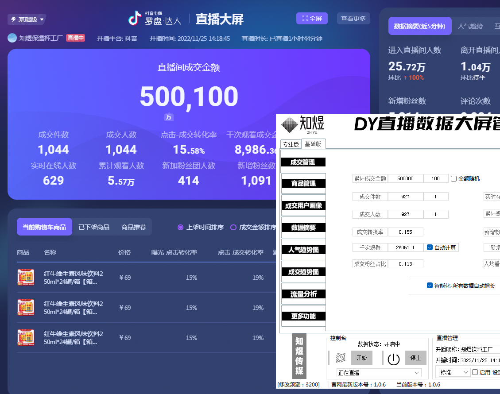Image resolution: width=500 pixels, height=394 pixels.
Task: Click the 累计成交金额 value input field
Action: tap(405, 178)
